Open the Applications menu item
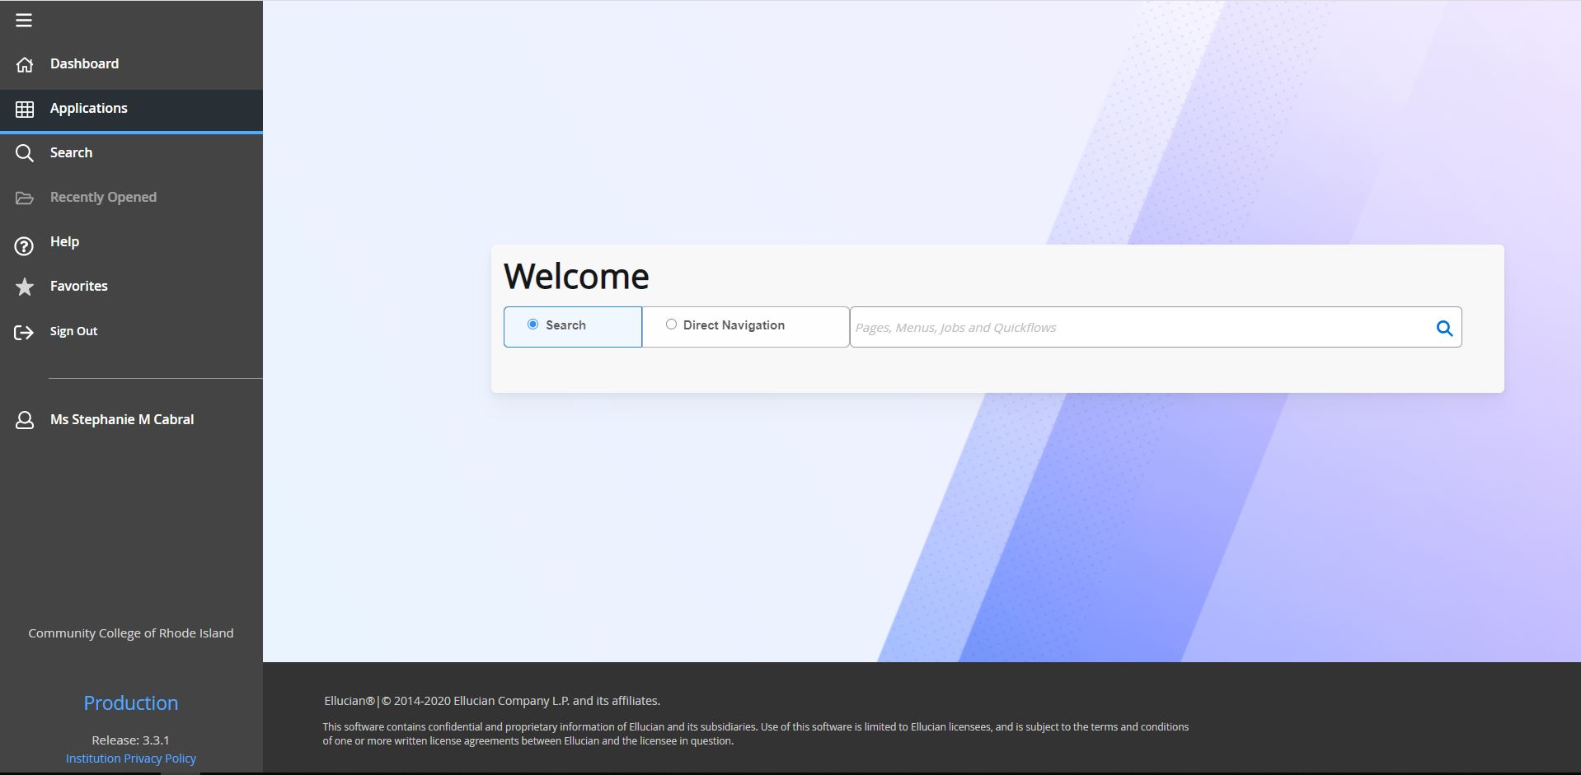Viewport: 1581px width, 775px height. click(88, 109)
